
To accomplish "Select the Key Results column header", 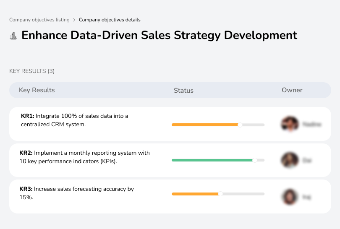I will 37,90.
